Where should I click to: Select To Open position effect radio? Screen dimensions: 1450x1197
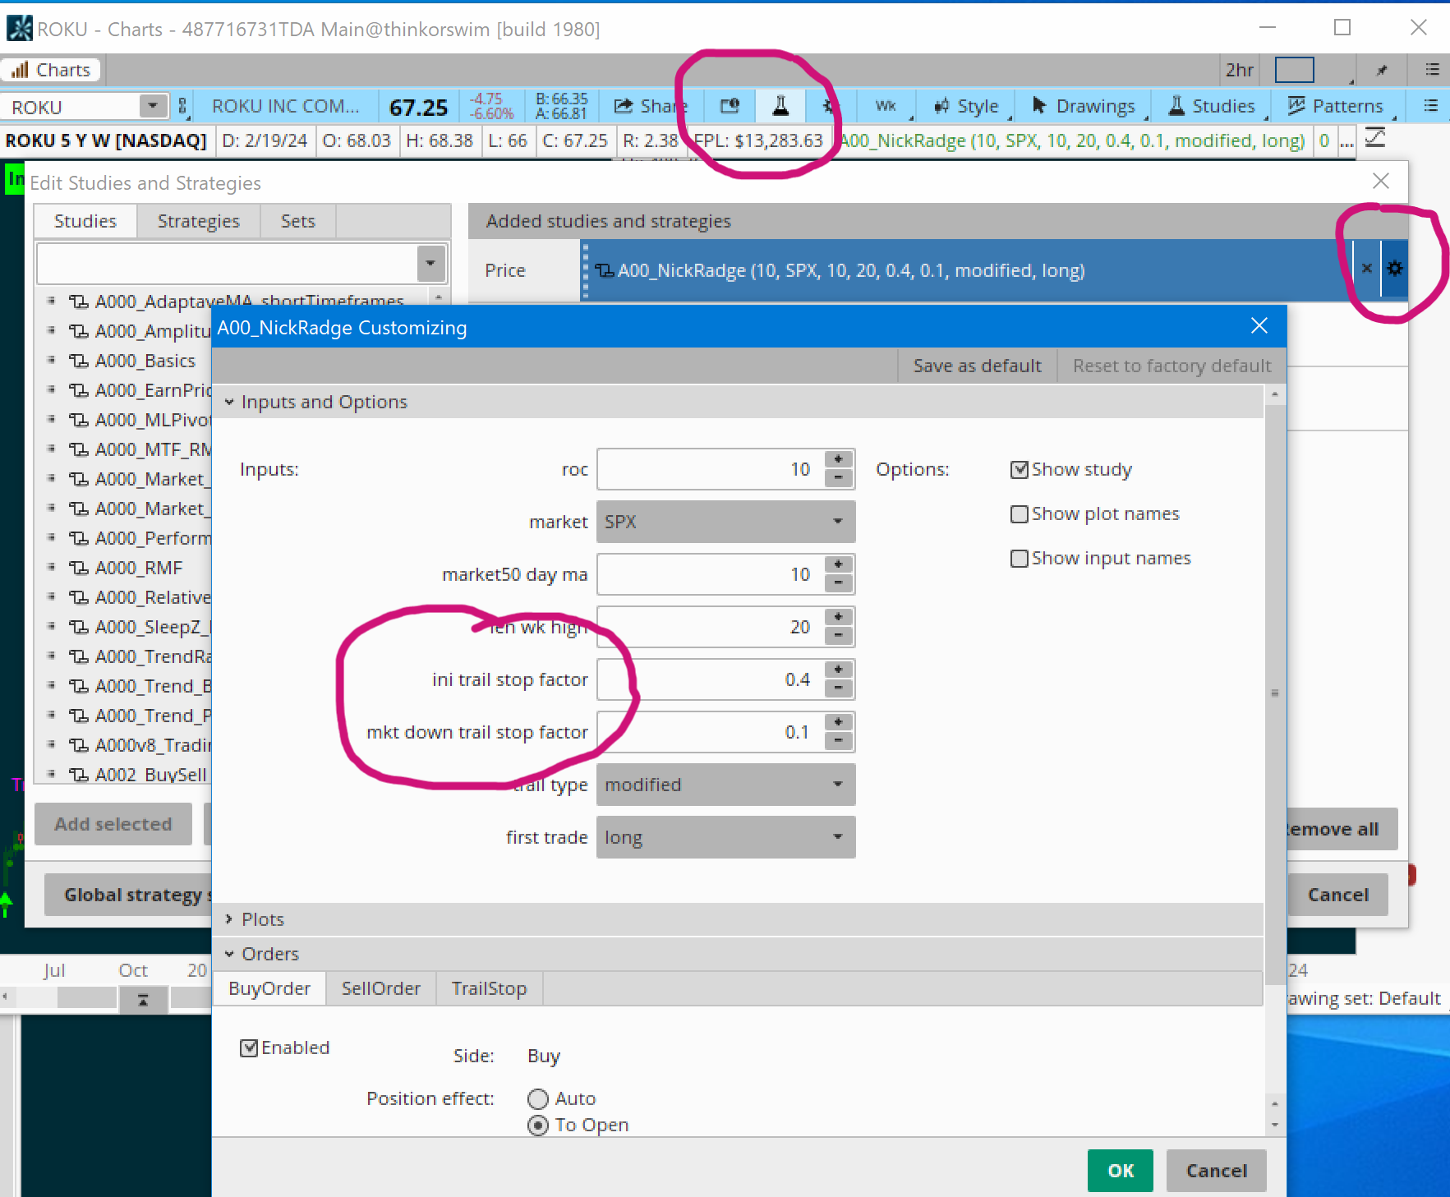(538, 1125)
